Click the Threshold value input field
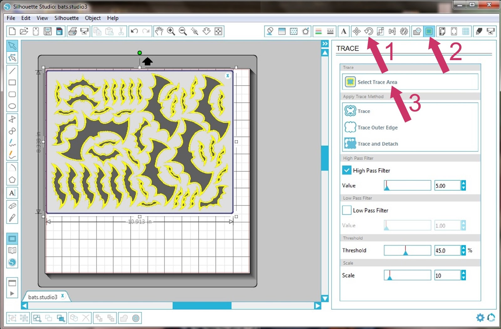Image resolution: width=501 pixels, height=329 pixels. 447,250
